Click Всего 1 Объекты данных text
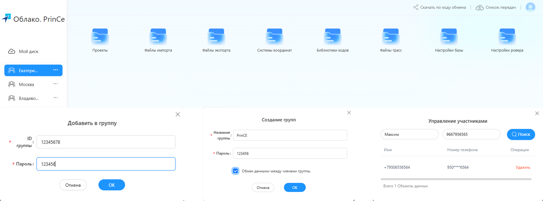Viewport: 543px width, 201px height. coord(405,186)
